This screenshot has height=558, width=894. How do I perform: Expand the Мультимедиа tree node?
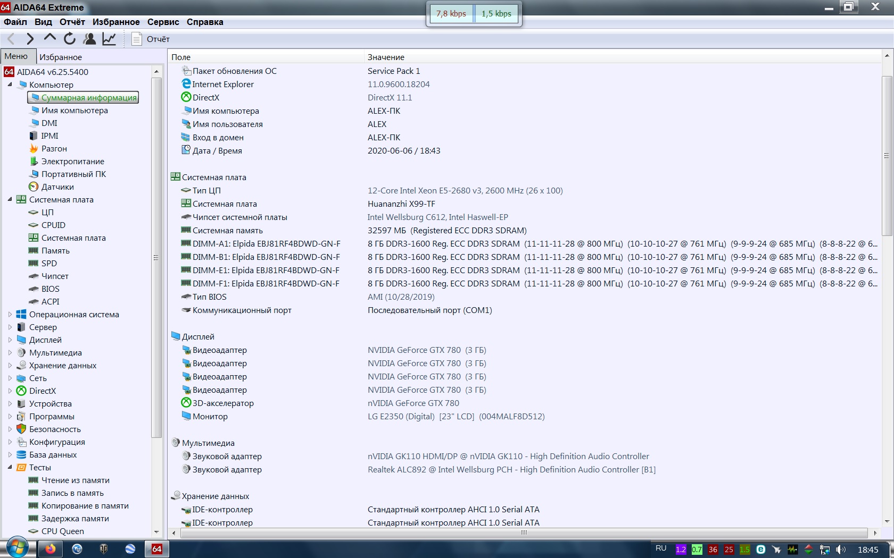(10, 352)
